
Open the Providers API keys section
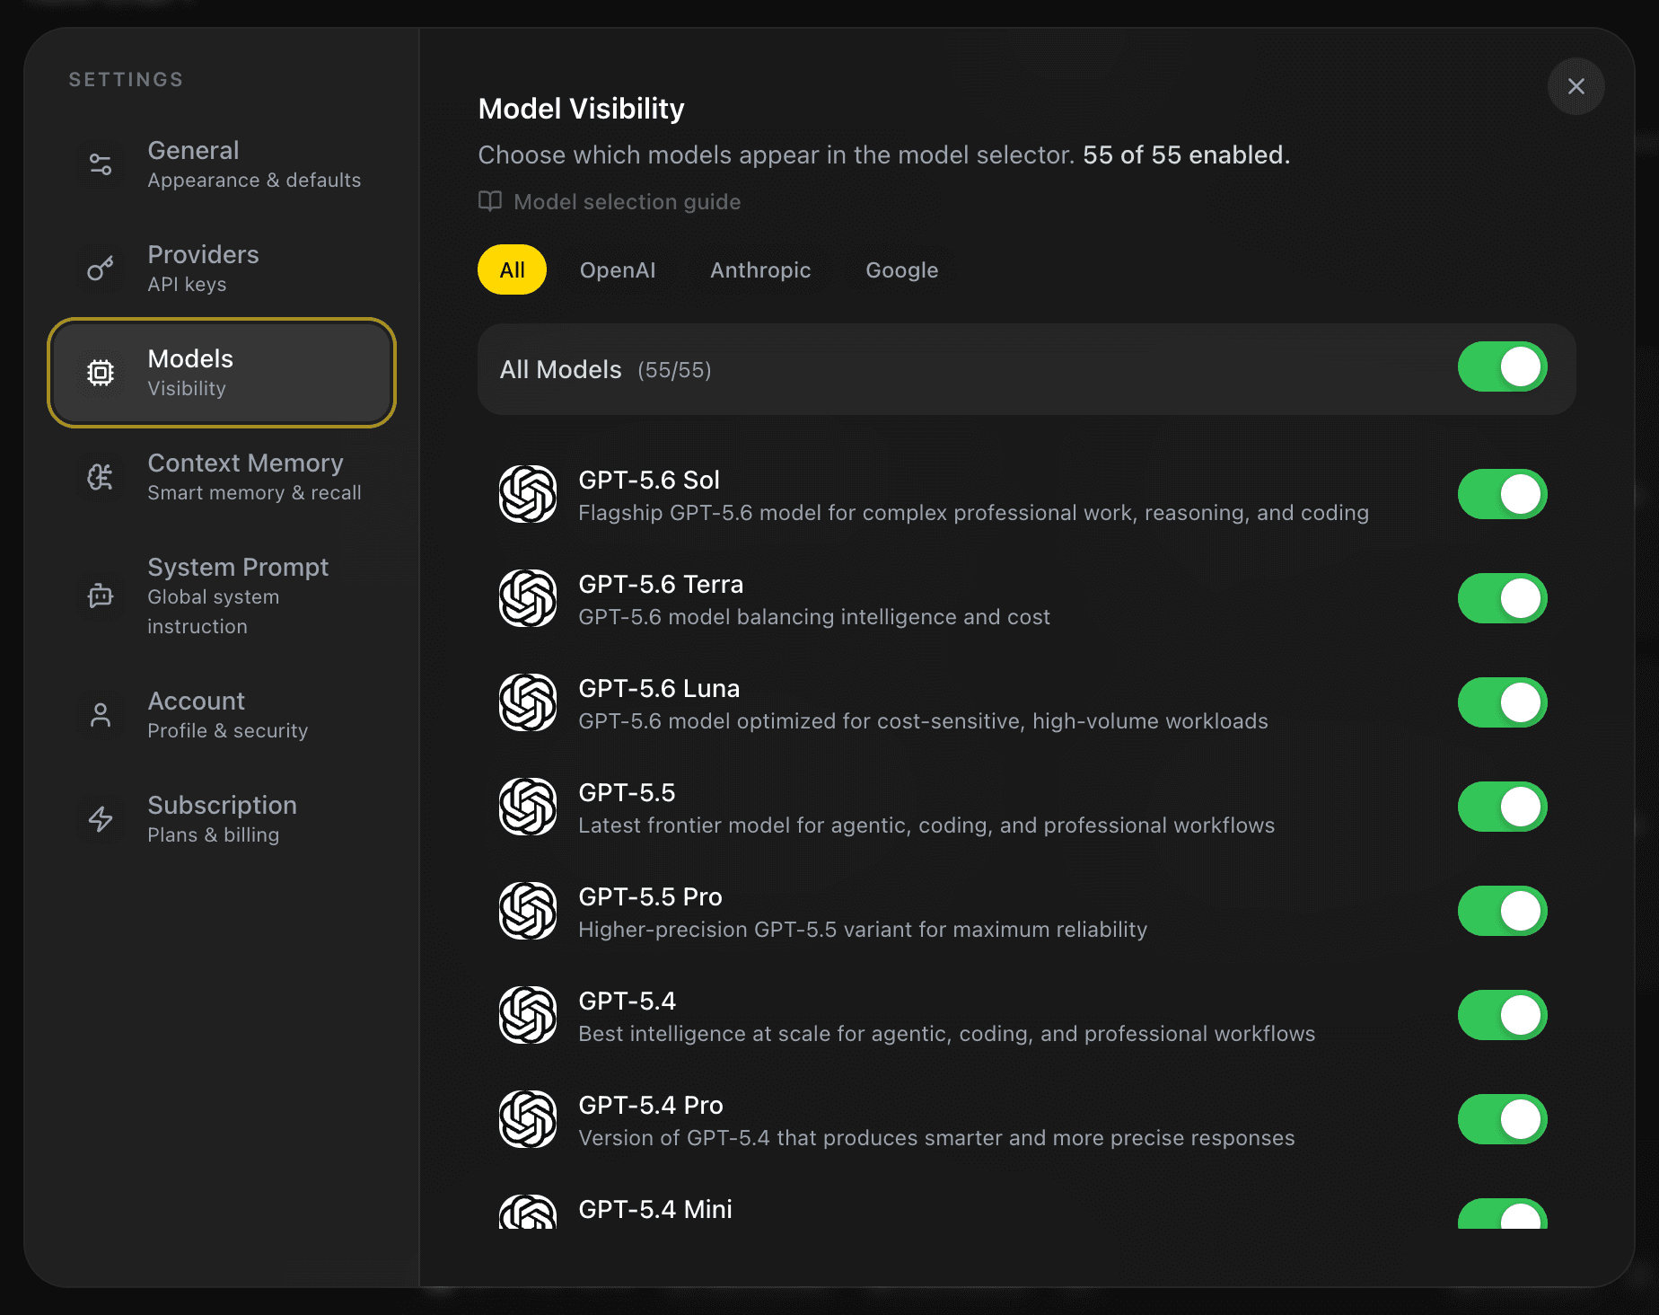tap(222, 269)
